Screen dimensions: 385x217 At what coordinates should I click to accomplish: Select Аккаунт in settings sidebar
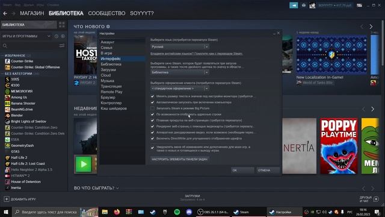[x=108, y=42]
